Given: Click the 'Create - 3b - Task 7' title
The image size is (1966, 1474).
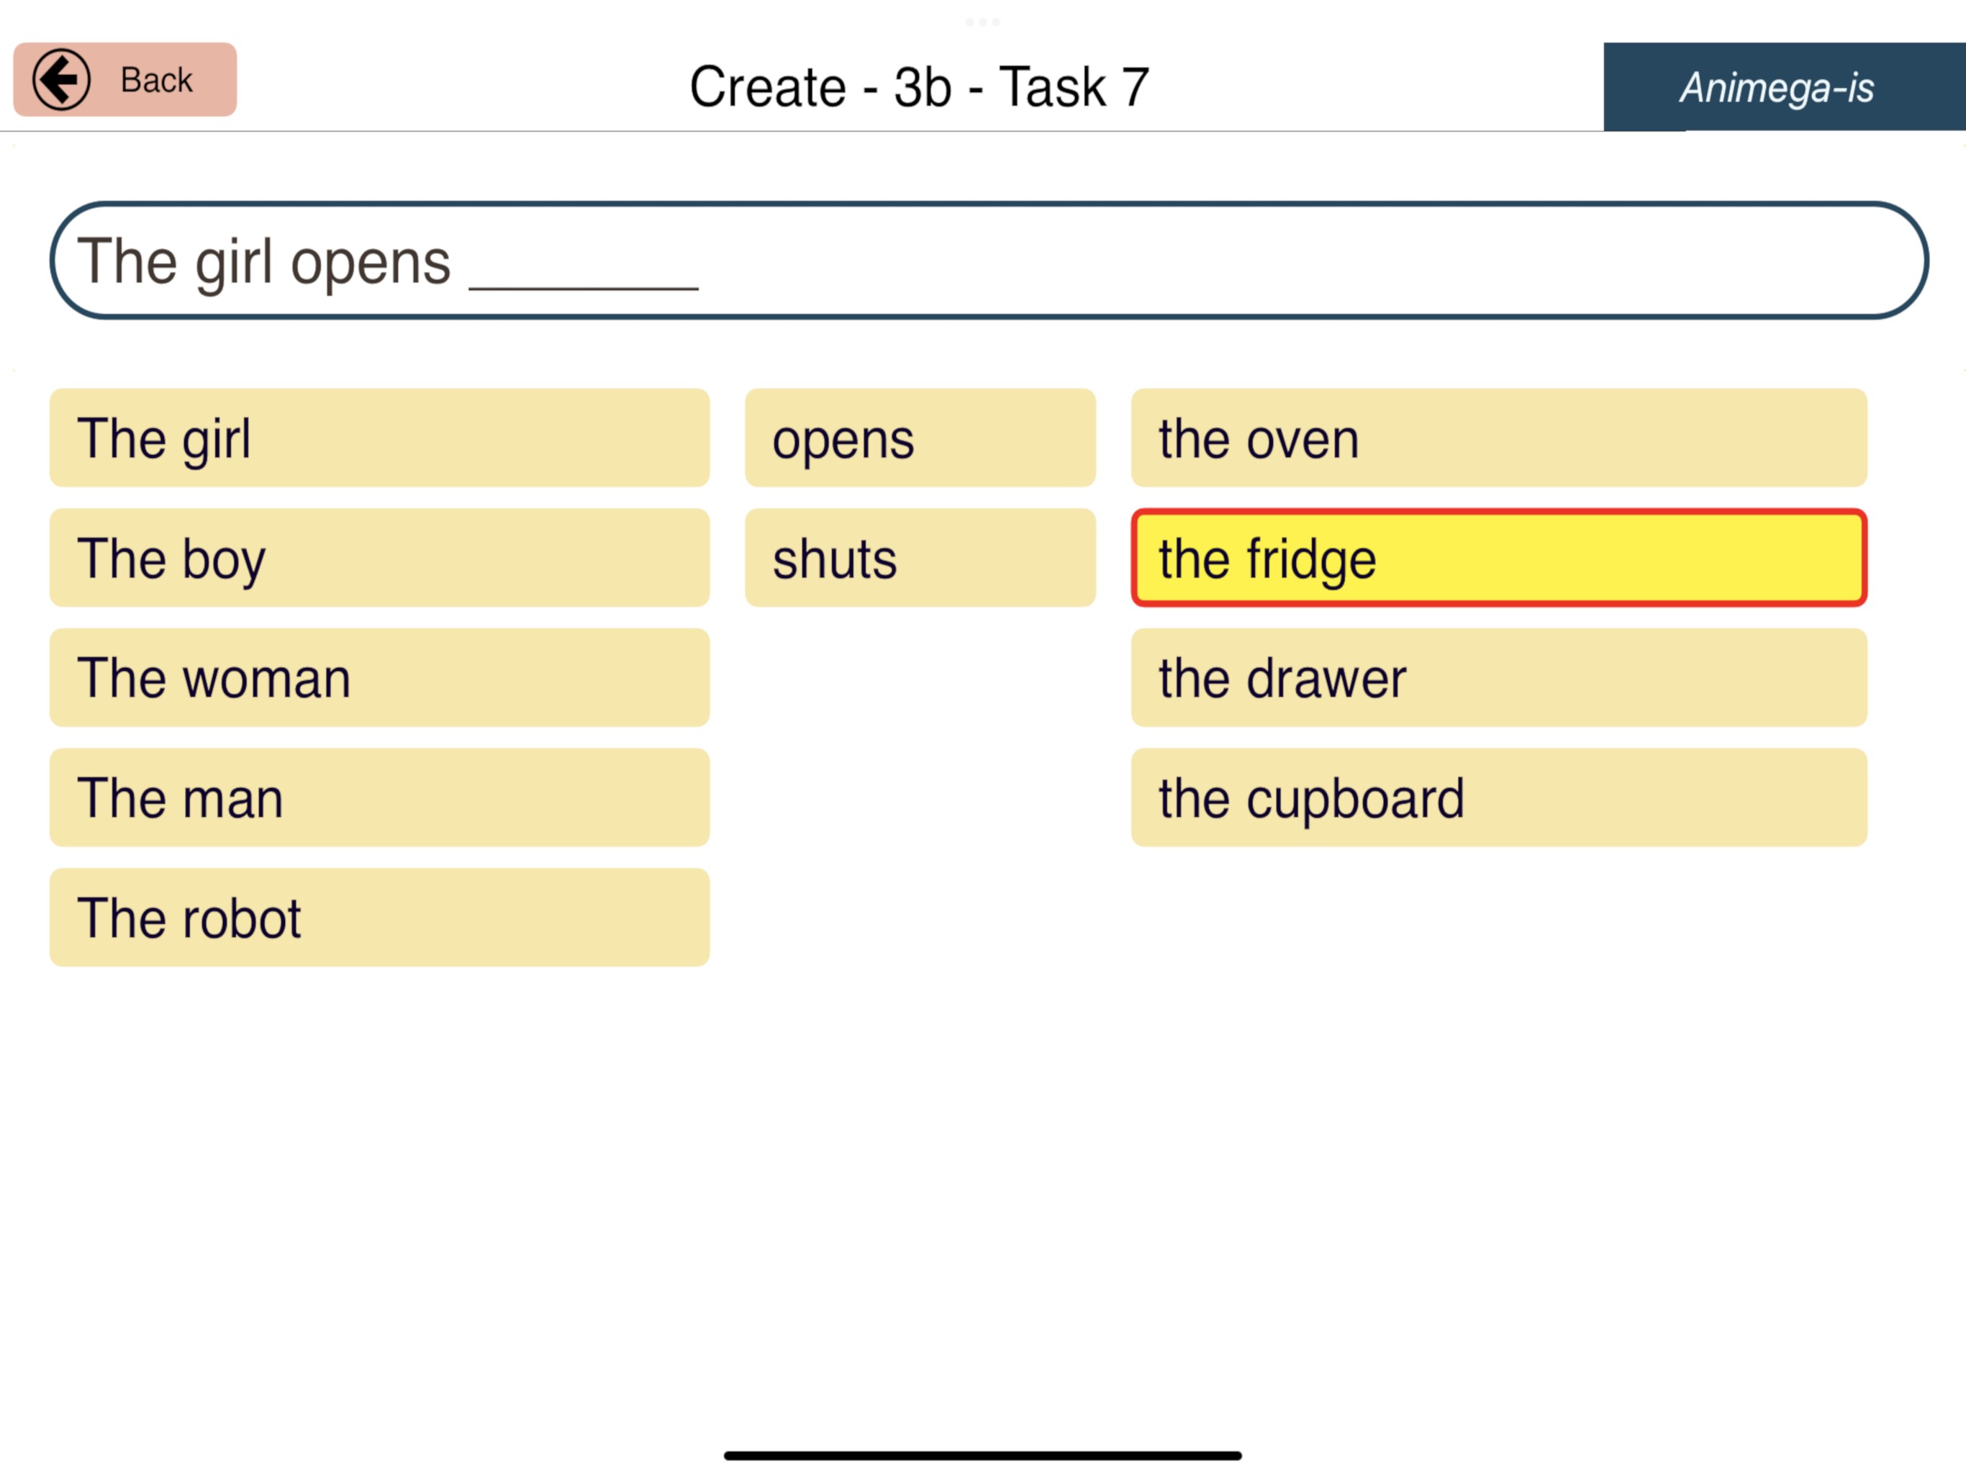Looking at the screenshot, I should [919, 87].
